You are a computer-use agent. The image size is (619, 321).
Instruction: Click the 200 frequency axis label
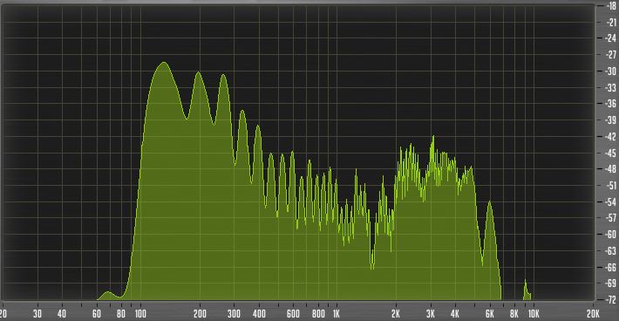(200, 314)
